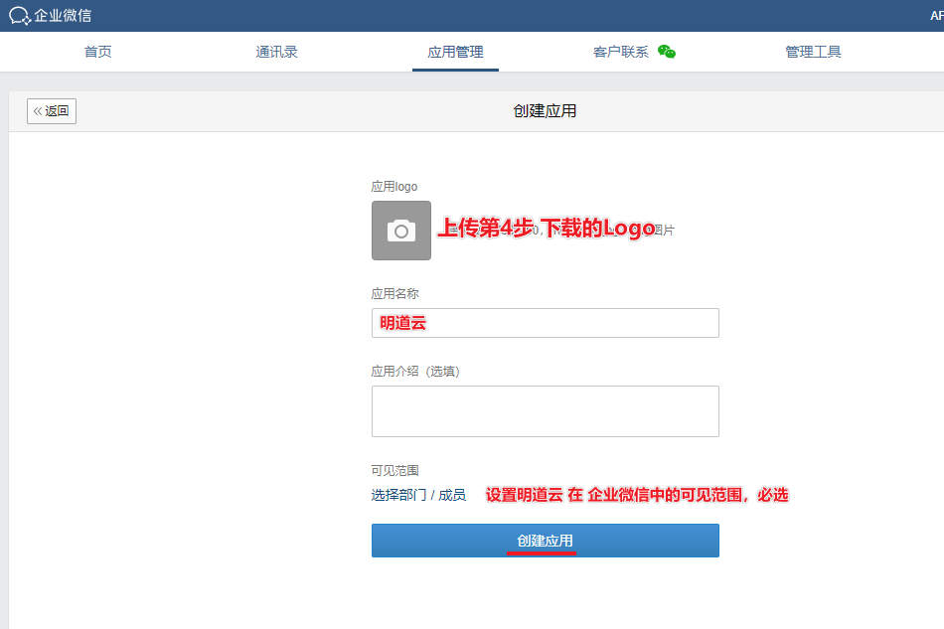The height and width of the screenshot is (629, 944).
Task: Select the 应用管理 tab
Action: point(455,52)
